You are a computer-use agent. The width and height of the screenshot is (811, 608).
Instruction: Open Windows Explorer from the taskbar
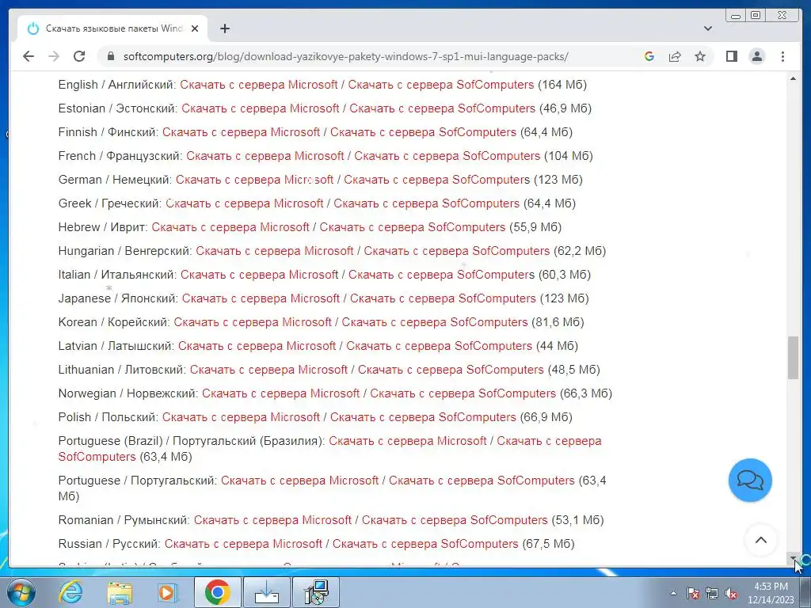tap(120, 592)
